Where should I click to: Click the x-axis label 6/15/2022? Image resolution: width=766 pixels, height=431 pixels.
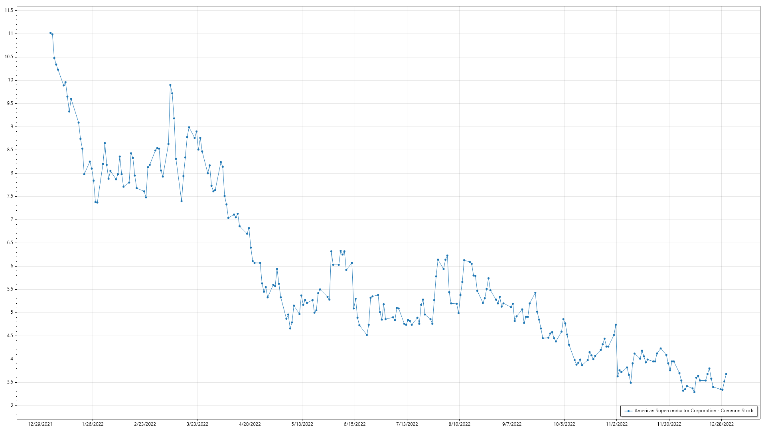coord(355,424)
